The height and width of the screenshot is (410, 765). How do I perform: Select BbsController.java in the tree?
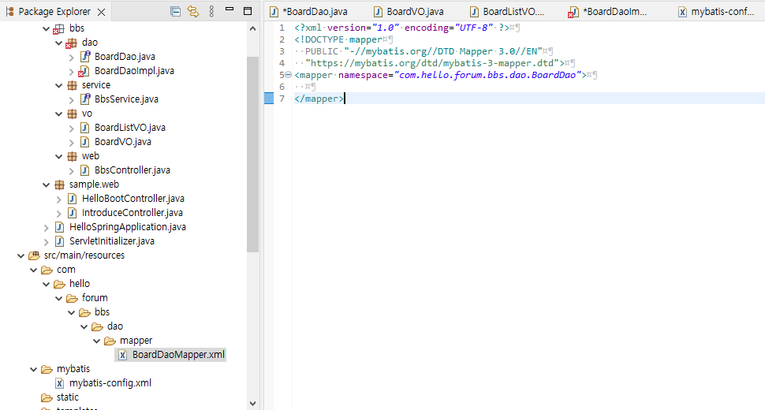tap(132, 170)
